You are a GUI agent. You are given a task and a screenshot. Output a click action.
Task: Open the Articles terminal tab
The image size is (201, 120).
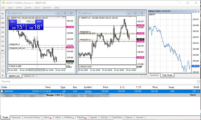tap(104, 117)
